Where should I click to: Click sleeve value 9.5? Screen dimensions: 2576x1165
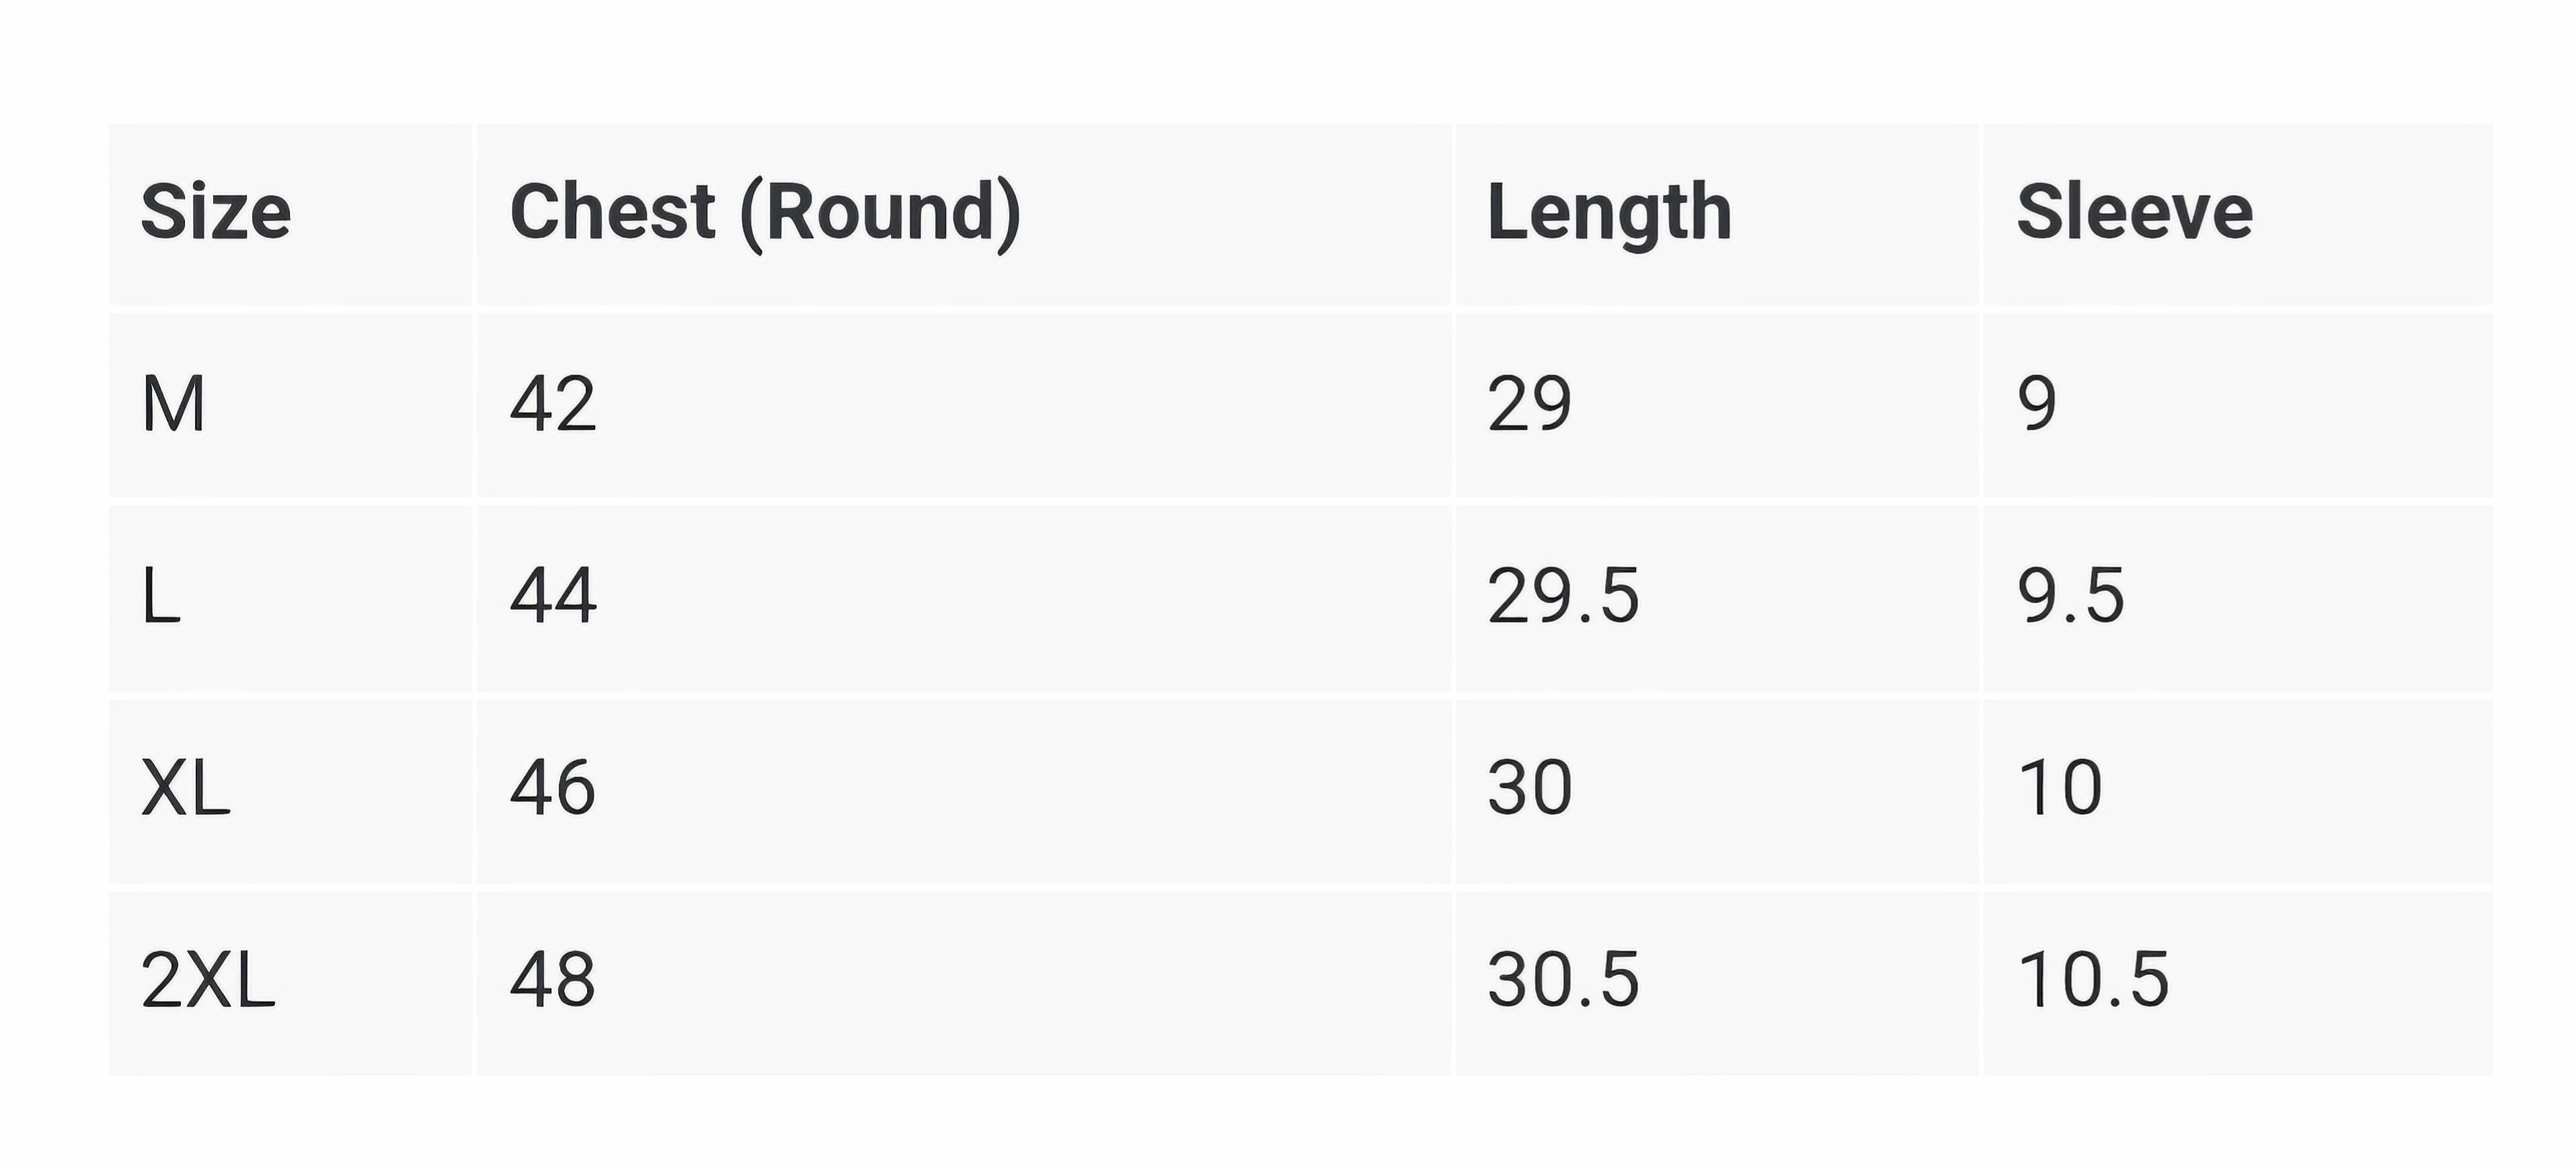(2070, 596)
